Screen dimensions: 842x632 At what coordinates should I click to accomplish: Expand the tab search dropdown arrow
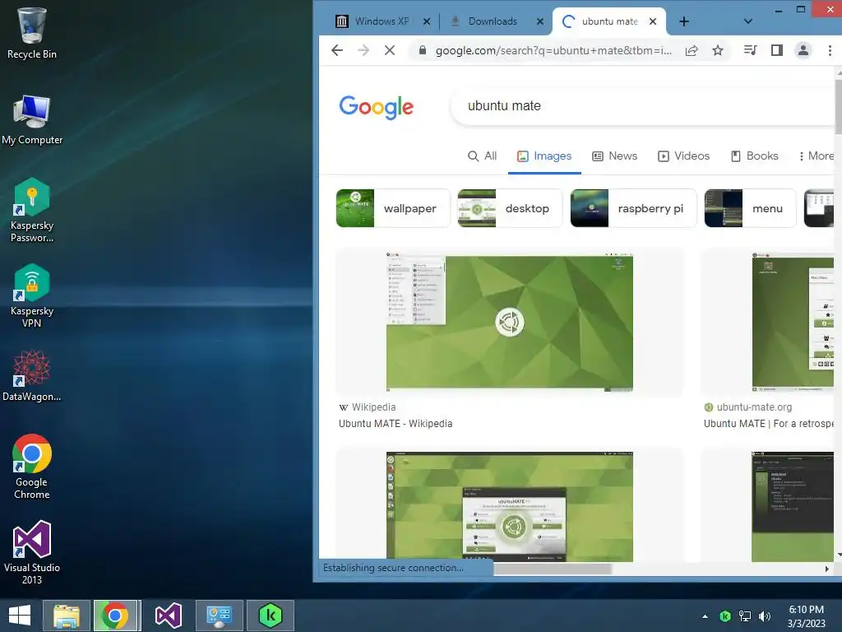pyautogui.click(x=748, y=21)
